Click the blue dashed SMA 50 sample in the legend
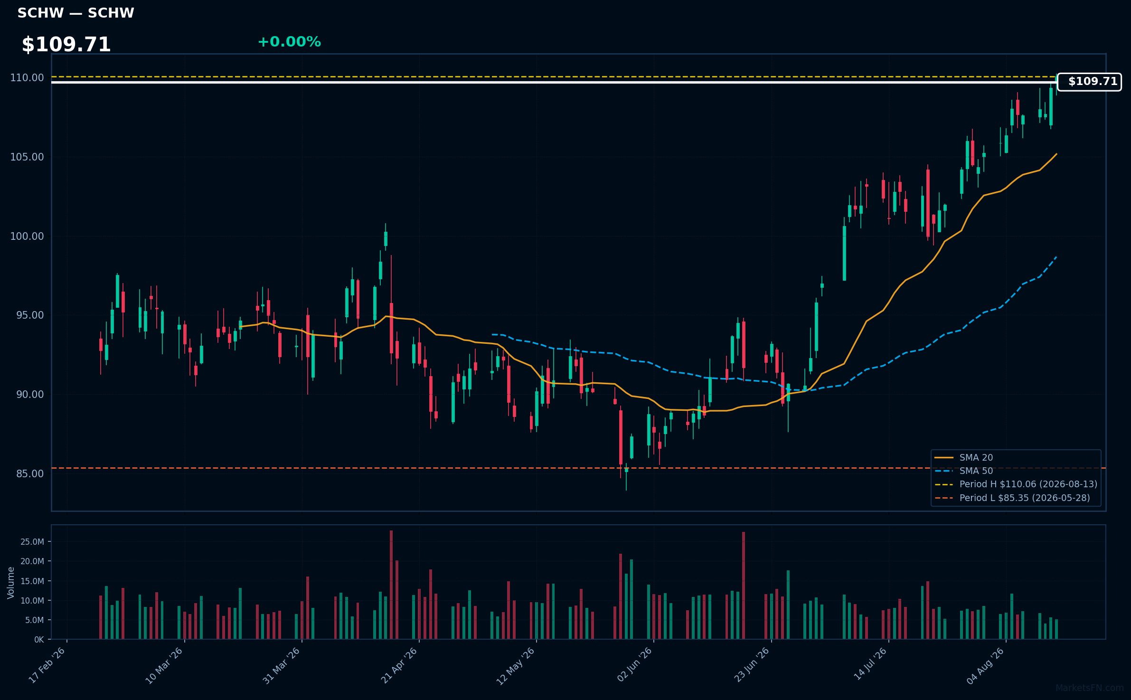The width and height of the screenshot is (1131, 700). (x=944, y=471)
